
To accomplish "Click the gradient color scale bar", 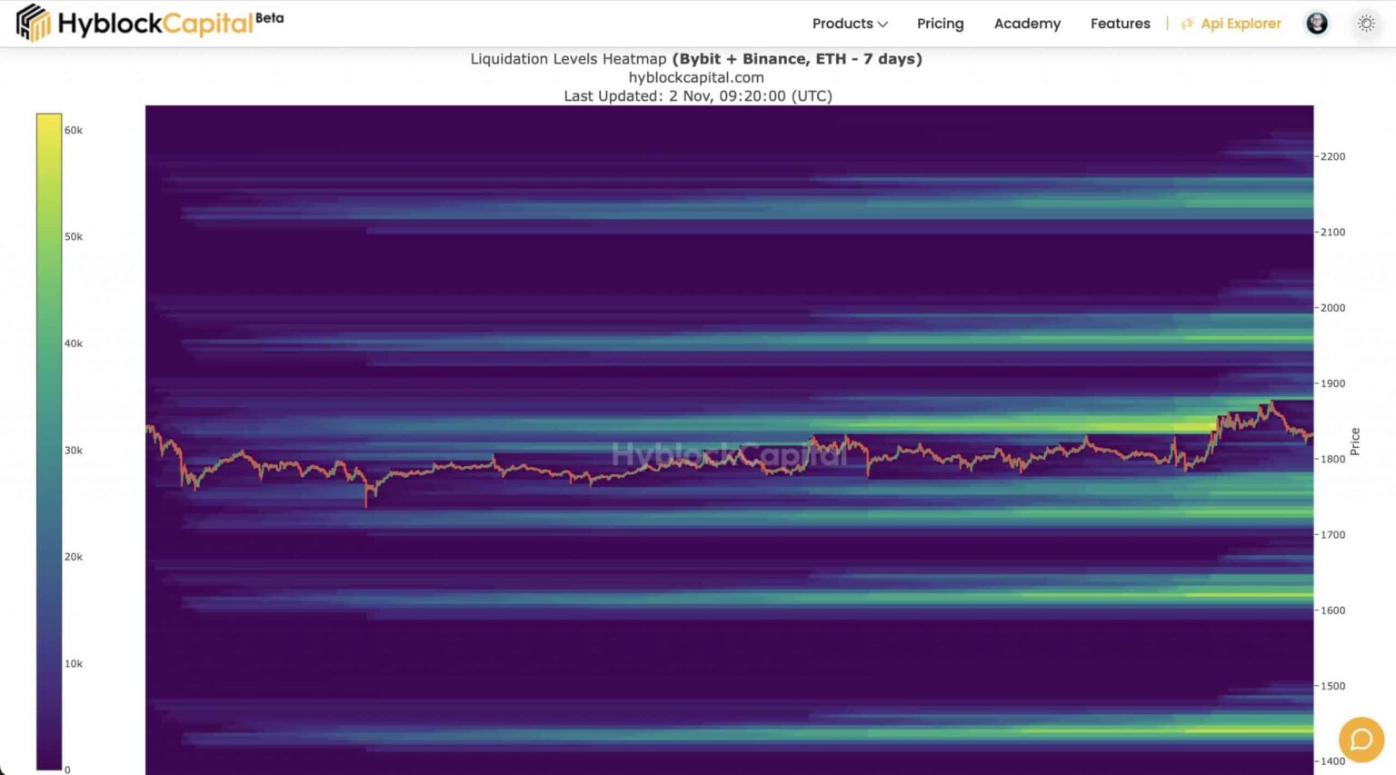I will [x=49, y=441].
